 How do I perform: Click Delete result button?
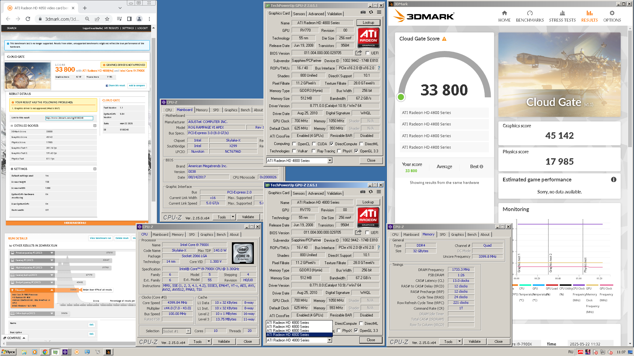click(x=122, y=238)
